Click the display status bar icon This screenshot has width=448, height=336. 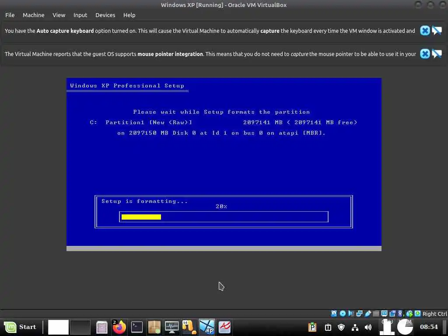384,313
